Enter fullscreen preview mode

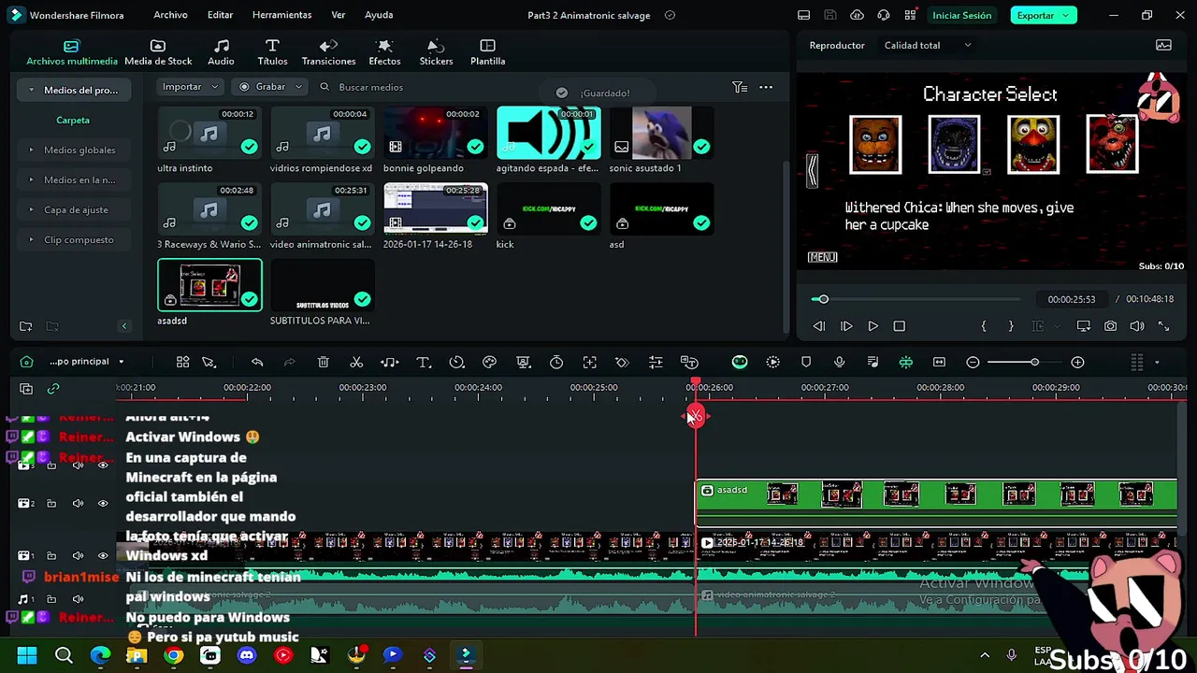[x=1163, y=326]
